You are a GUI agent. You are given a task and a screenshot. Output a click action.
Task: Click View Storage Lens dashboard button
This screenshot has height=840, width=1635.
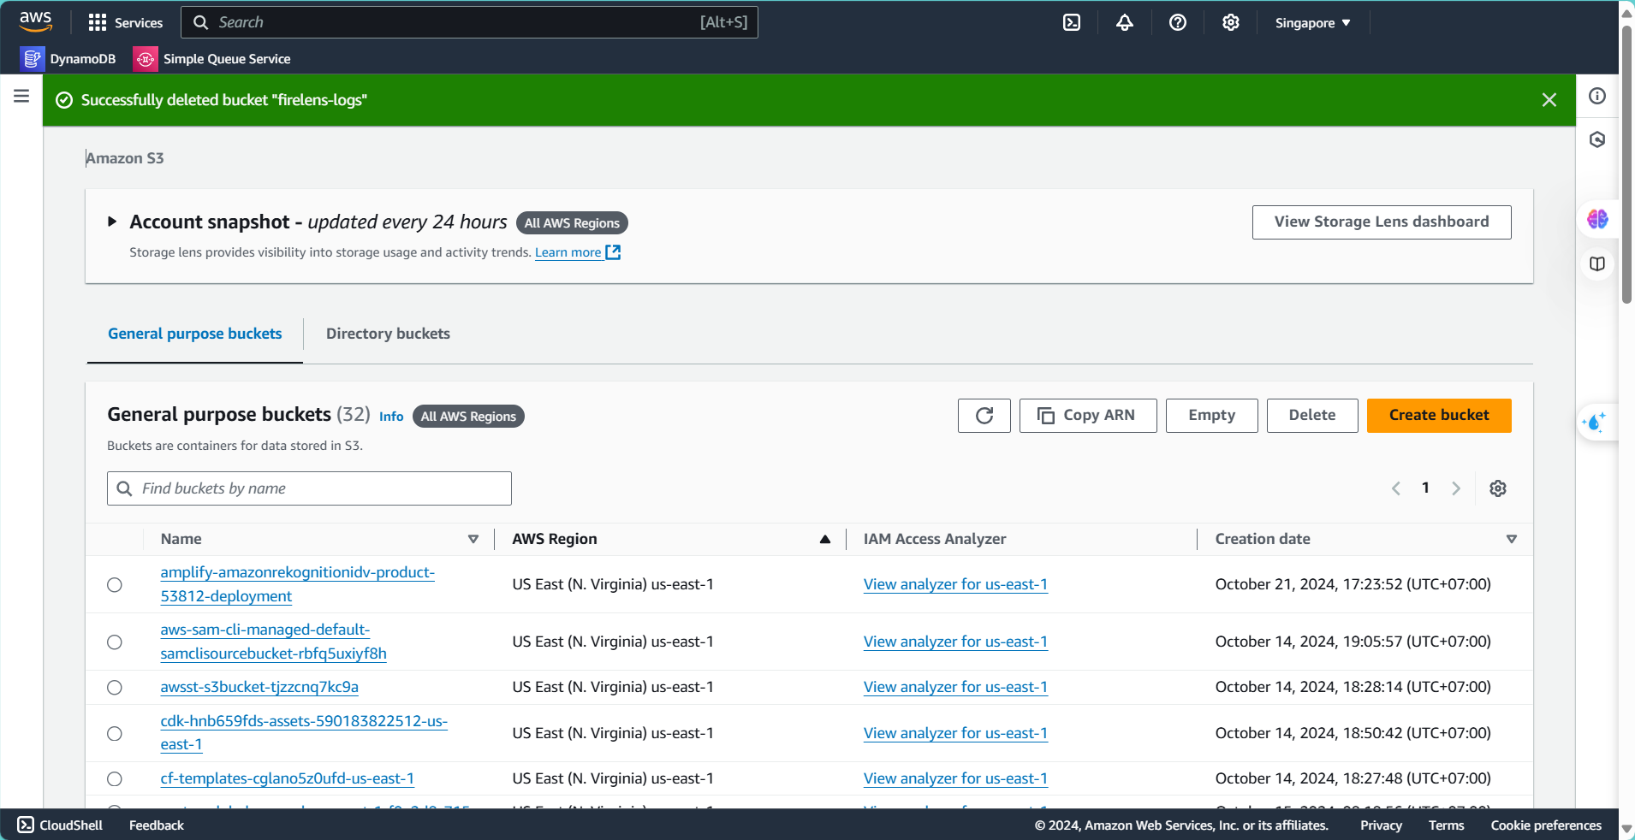point(1382,222)
